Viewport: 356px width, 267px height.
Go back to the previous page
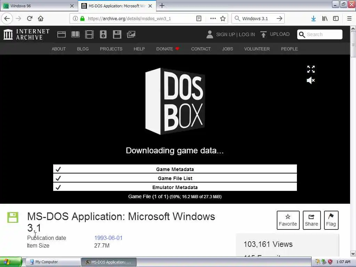point(7,19)
